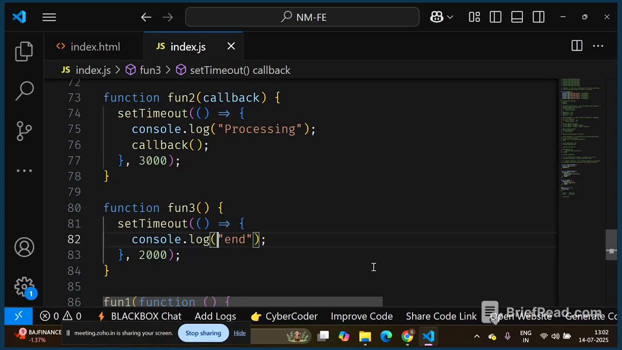Image resolution: width=622 pixels, height=350 pixels.
Task: Click Stop sharing button
Action: tap(203, 333)
